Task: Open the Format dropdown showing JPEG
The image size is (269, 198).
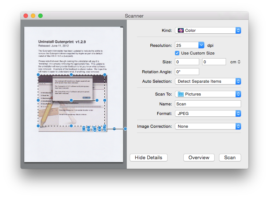Action: pos(208,113)
